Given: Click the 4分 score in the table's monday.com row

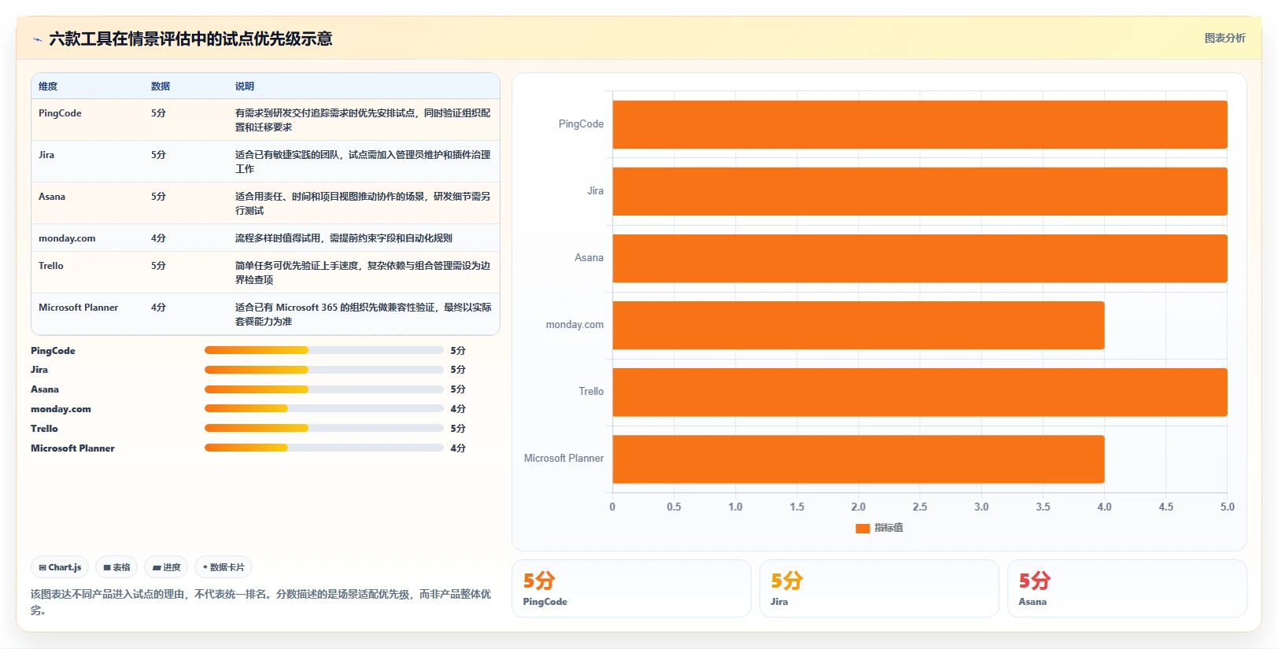Looking at the screenshot, I should click(x=158, y=238).
